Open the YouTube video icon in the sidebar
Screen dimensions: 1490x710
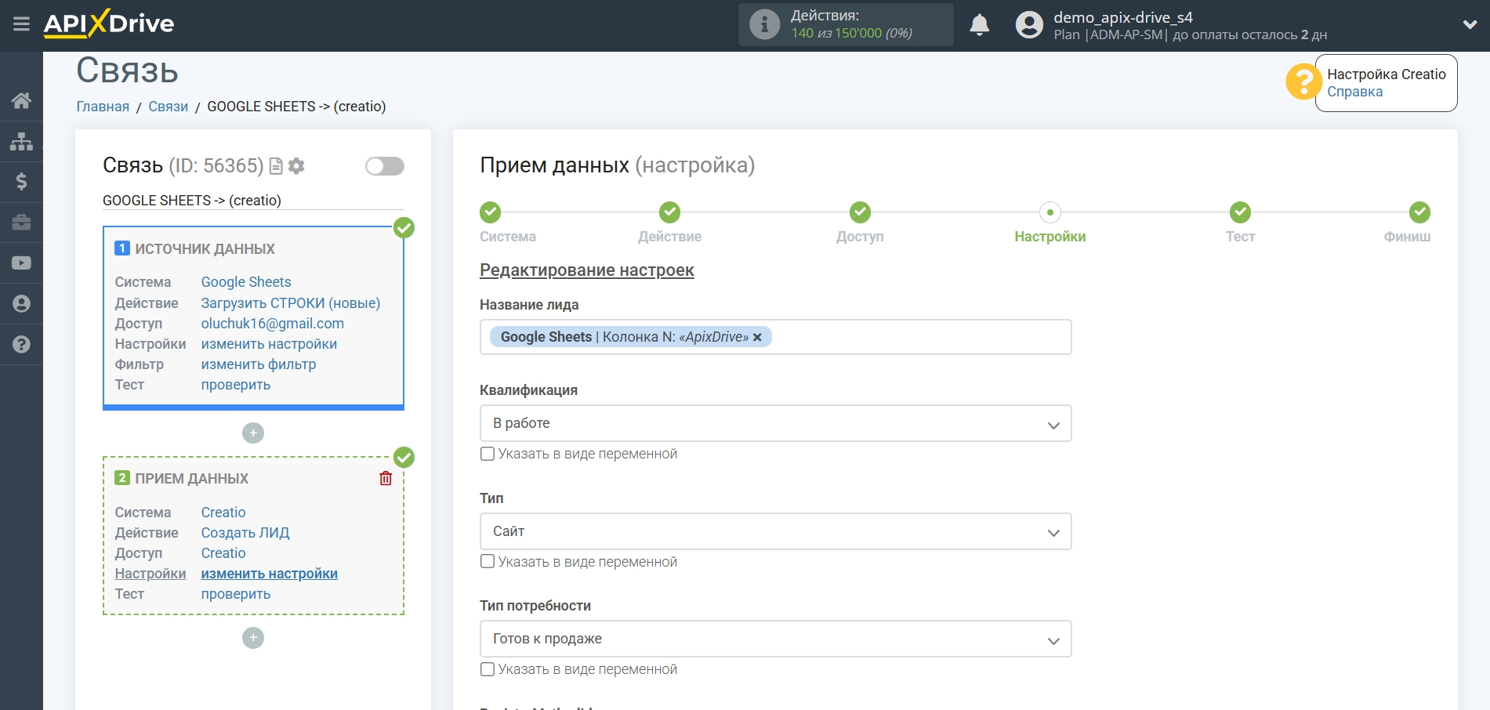21,263
